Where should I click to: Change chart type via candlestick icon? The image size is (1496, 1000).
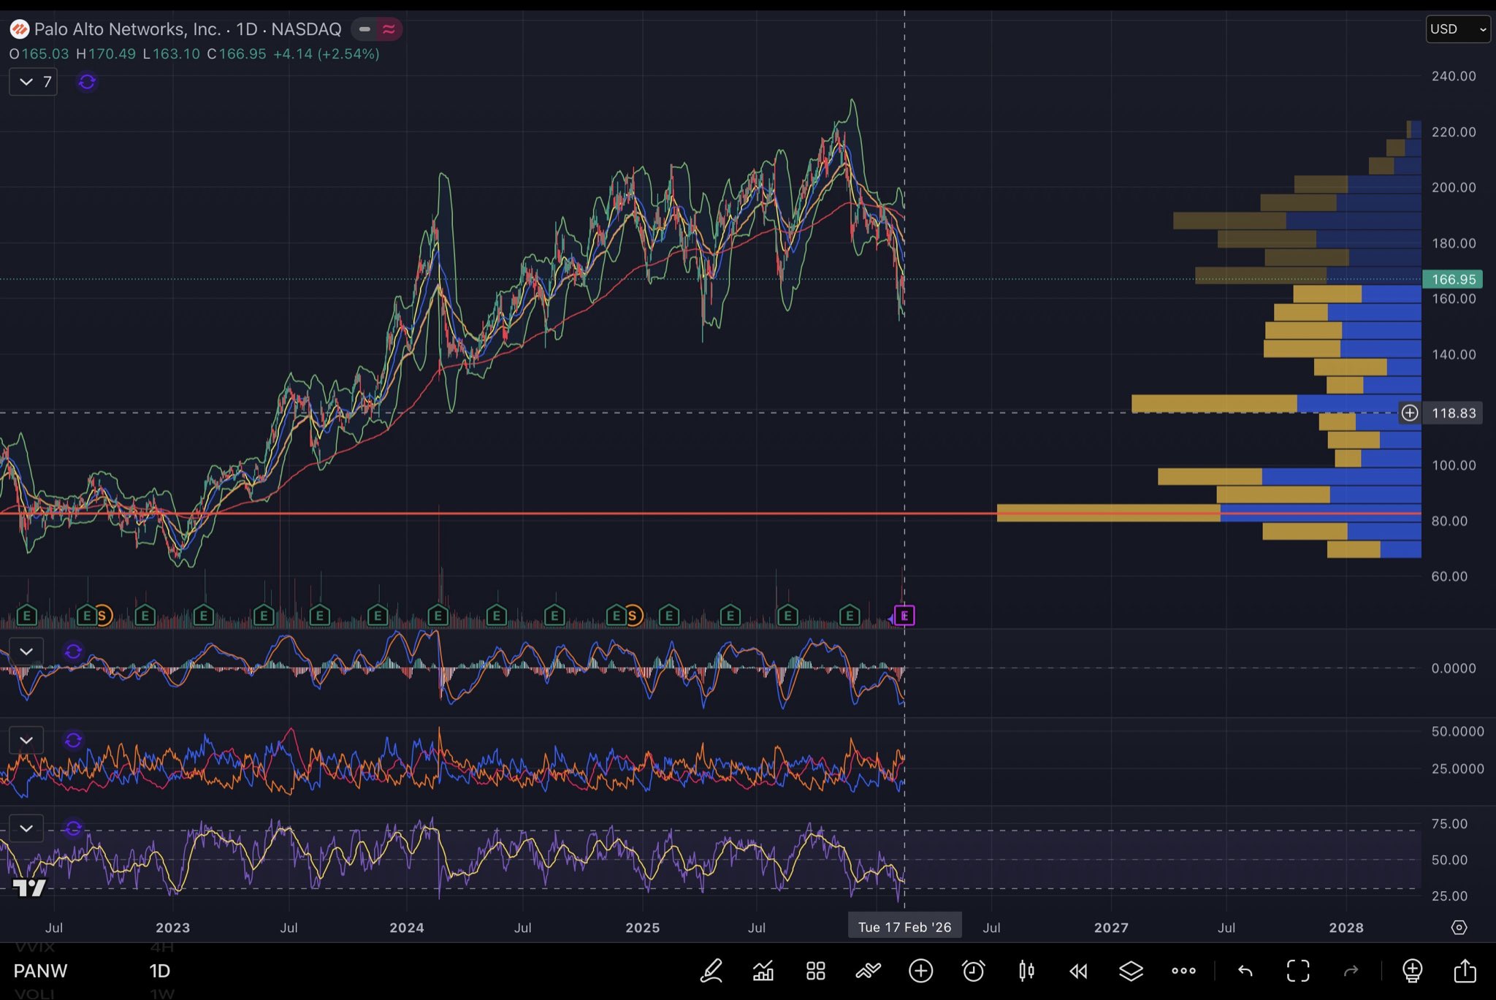tap(1026, 971)
